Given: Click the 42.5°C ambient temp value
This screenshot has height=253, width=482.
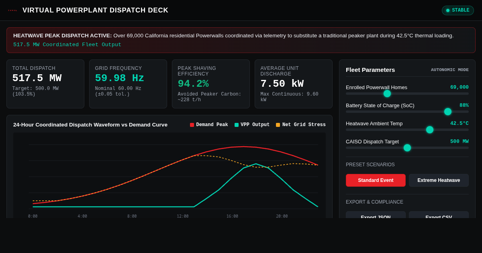Looking at the screenshot, I should 460,123.
